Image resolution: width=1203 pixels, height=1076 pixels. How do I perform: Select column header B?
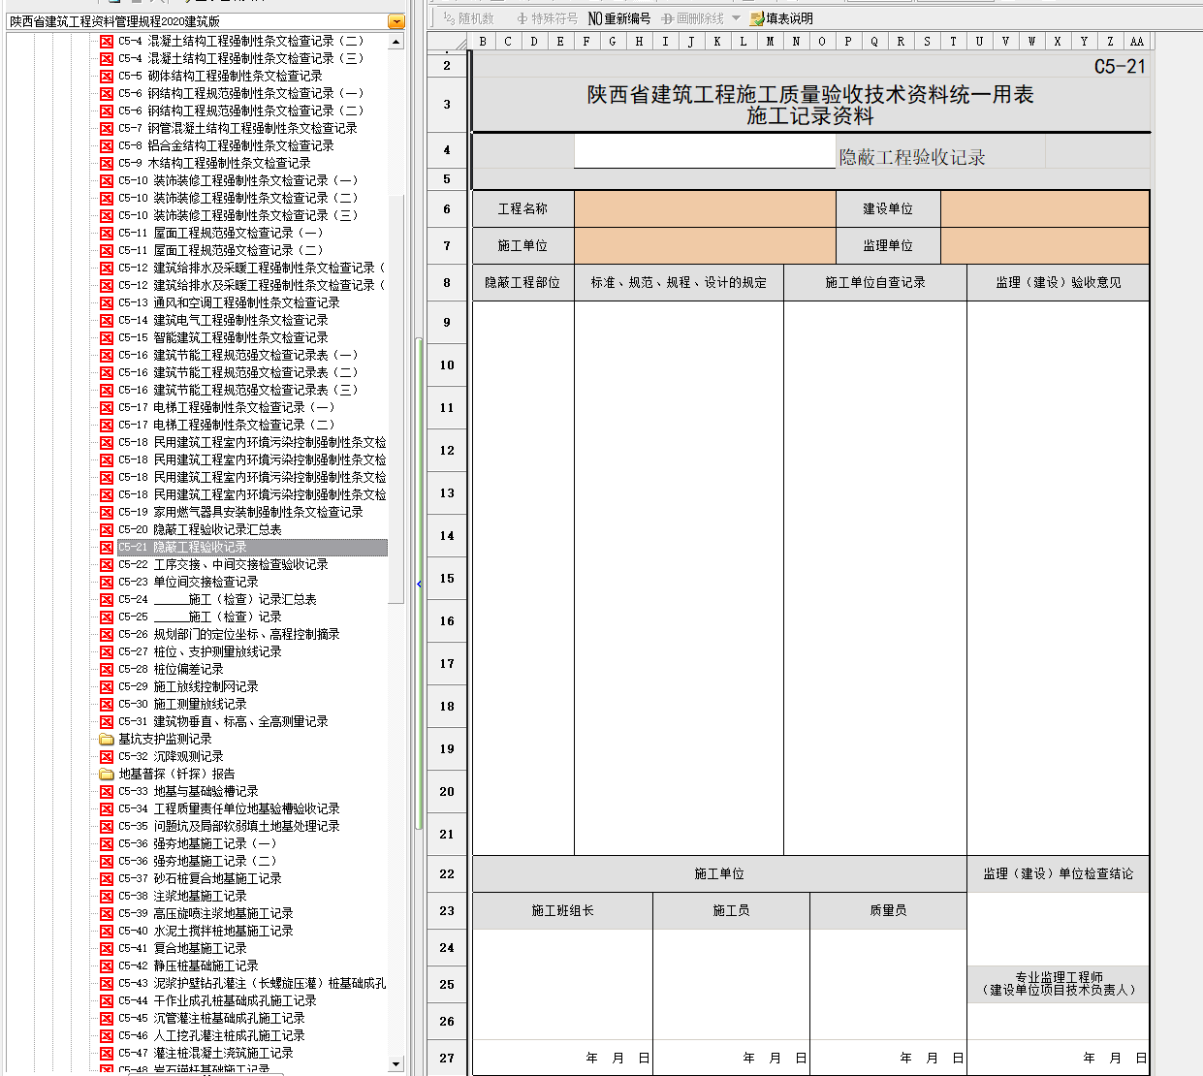click(482, 41)
